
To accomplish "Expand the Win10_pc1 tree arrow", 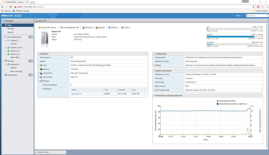I will [6, 51].
